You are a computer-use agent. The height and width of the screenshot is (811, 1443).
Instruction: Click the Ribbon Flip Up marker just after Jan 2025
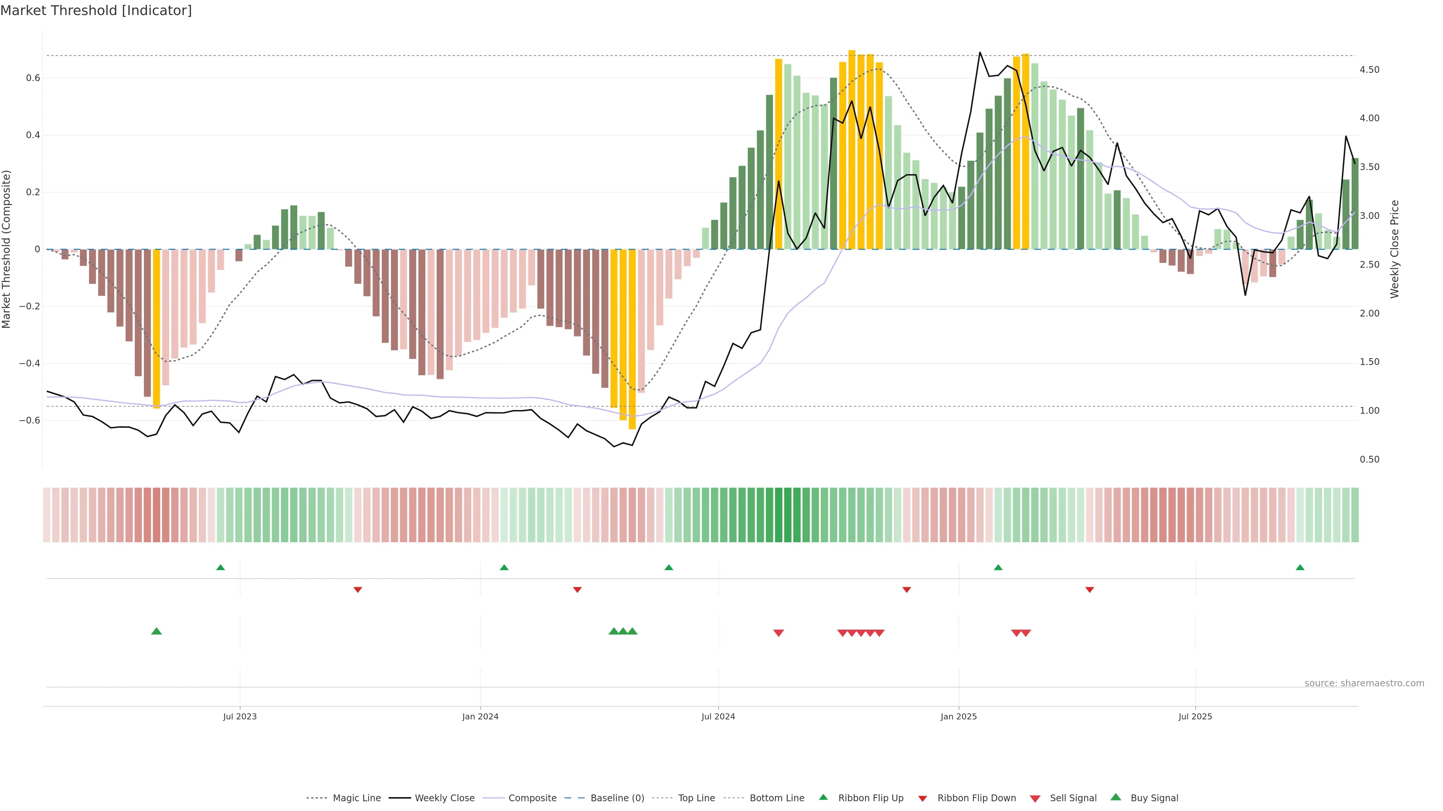point(998,568)
